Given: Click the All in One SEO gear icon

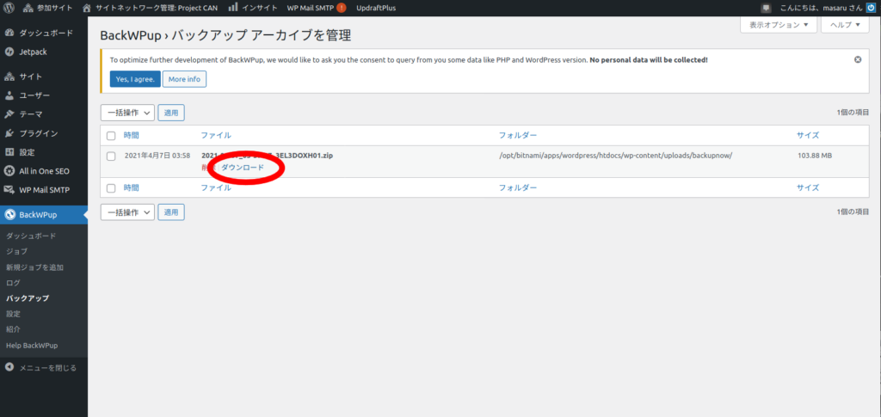Looking at the screenshot, I should click(x=9, y=171).
